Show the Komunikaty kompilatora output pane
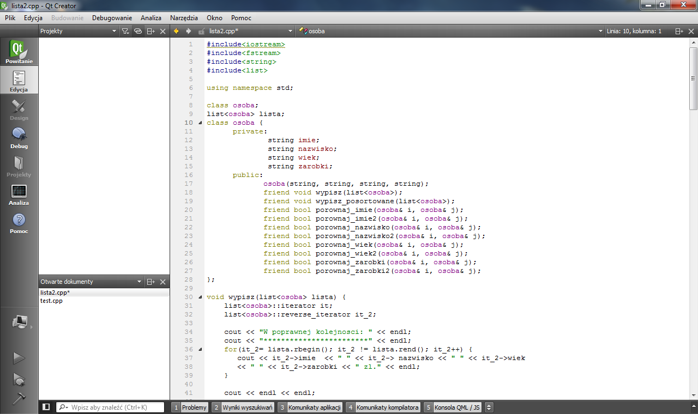The height and width of the screenshot is (414, 698). point(387,407)
